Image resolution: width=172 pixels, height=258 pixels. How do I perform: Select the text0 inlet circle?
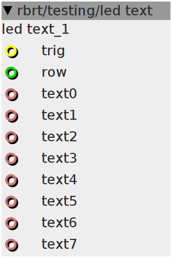tap(12, 94)
